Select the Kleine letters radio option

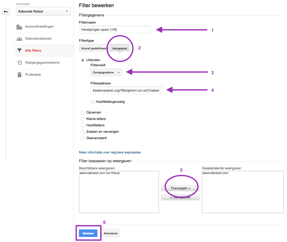(82, 119)
